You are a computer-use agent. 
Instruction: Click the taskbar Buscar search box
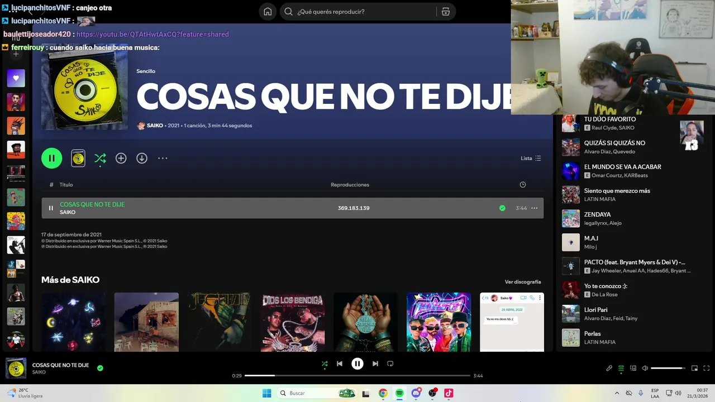click(x=316, y=393)
